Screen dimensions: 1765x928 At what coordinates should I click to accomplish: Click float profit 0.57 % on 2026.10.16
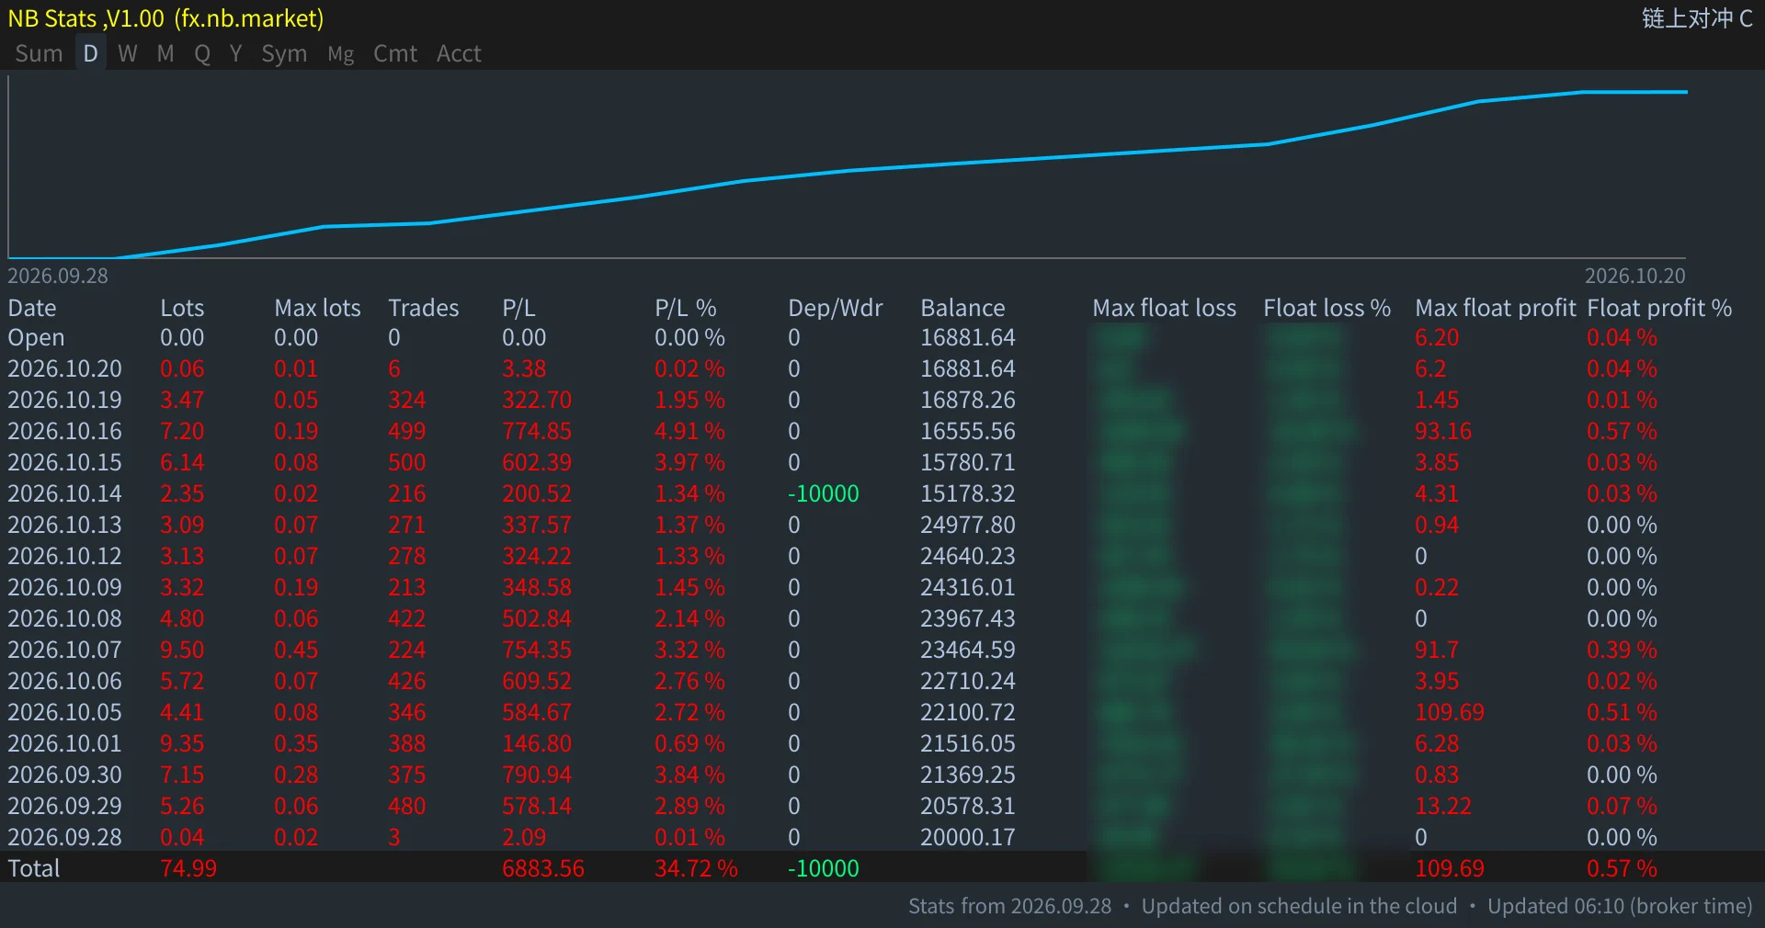pos(1622,431)
